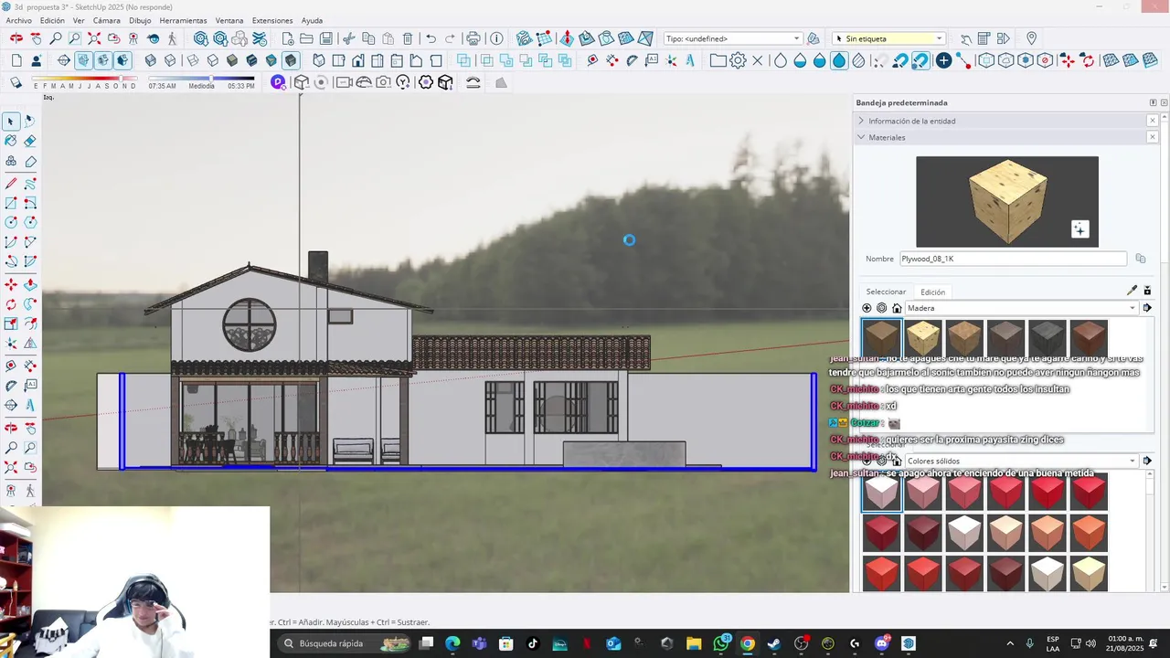Click the dark plus circle icon
1170x658 pixels.
click(943, 60)
